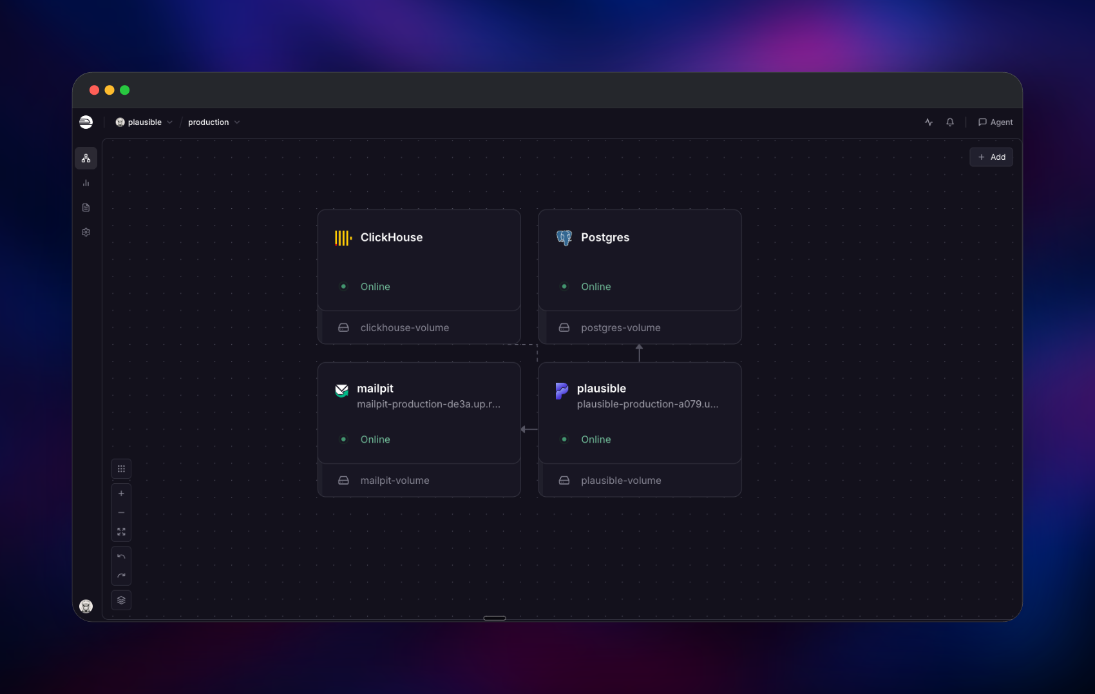Viewport: 1095px width, 694px height.
Task: Maximize the window with the green button
Action: click(125, 90)
